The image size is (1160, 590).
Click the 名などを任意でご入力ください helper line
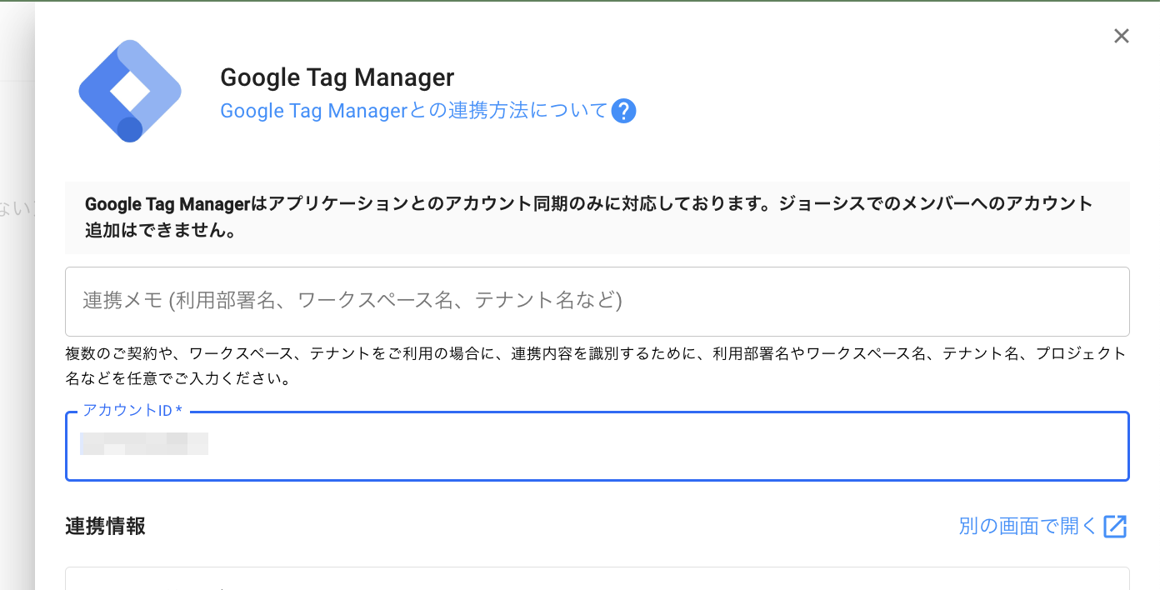tap(177, 379)
